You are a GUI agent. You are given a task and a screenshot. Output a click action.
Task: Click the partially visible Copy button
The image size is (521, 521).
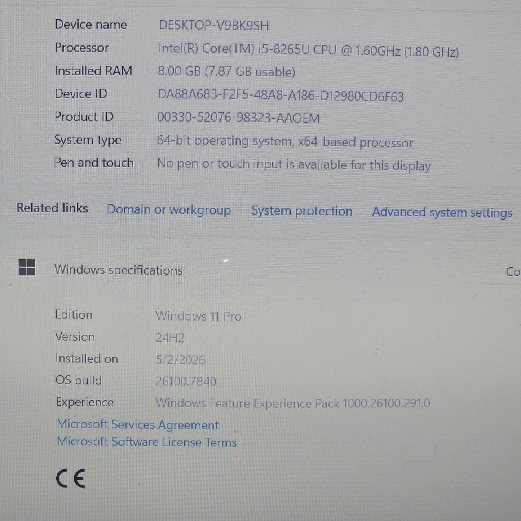tap(513, 271)
